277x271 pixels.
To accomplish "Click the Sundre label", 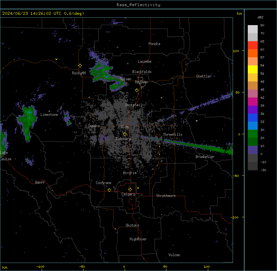I will tap(94, 126).
